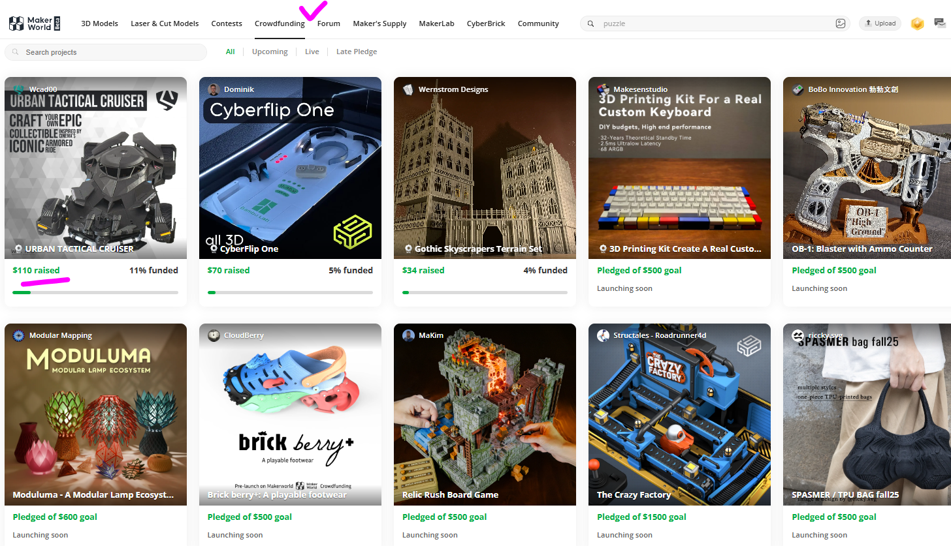Open the Brick berry+ footwear image
This screenshot has width=951, height=546.
[x=291, y=414]
